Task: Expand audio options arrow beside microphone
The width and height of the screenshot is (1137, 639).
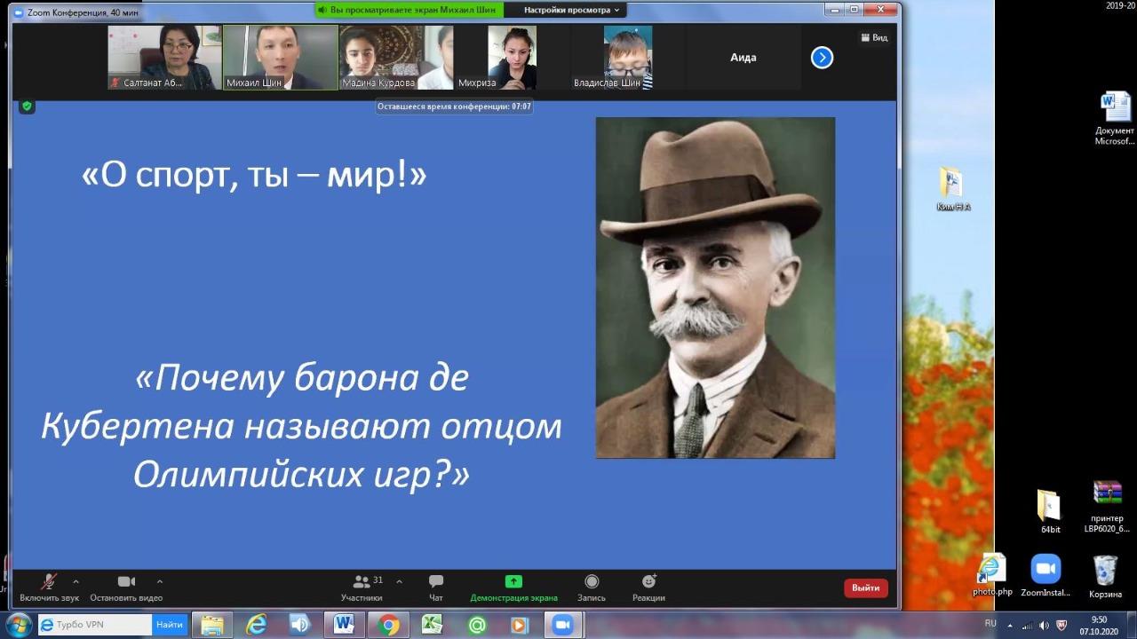Action: (76, 582)
